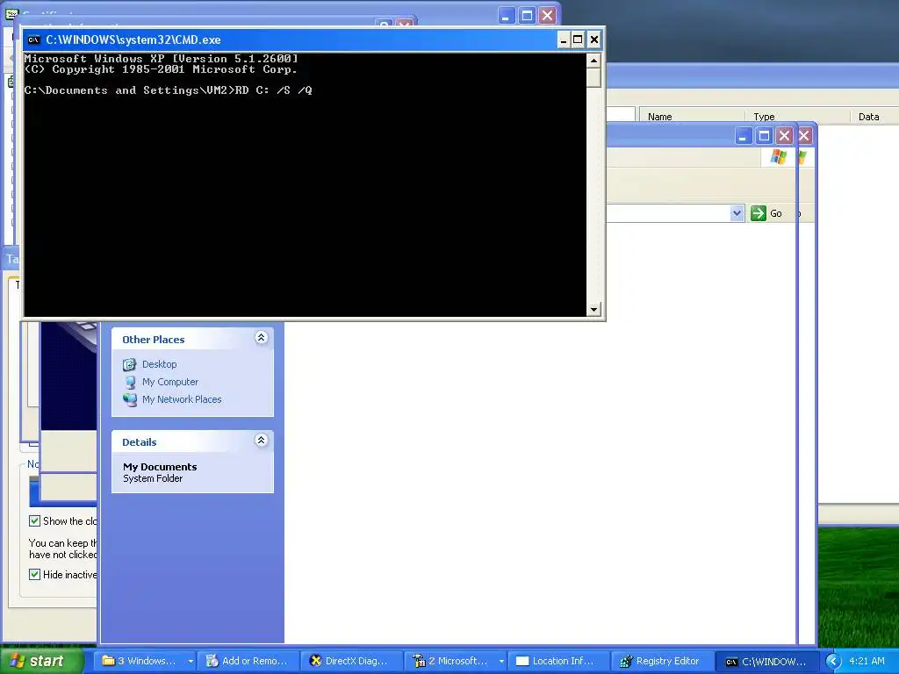Switch to Location Information taskbar button
This screenshot has height=674, width=899.
pos(558,661)
